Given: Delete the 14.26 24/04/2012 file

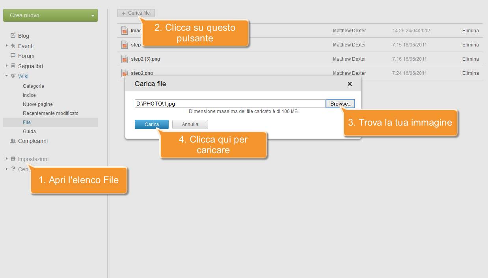Looking at the screenshot, I should tap(471, 31).
